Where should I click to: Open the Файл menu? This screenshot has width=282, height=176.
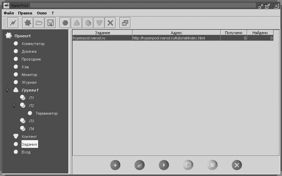point(8,13)
